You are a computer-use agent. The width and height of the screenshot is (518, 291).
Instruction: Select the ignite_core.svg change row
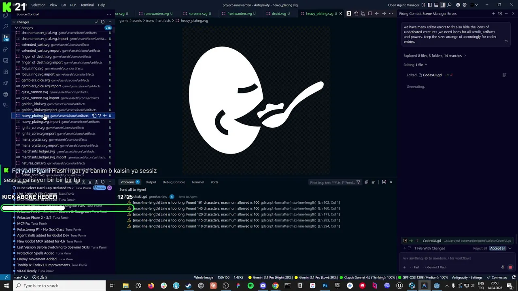tap(63, 128)
